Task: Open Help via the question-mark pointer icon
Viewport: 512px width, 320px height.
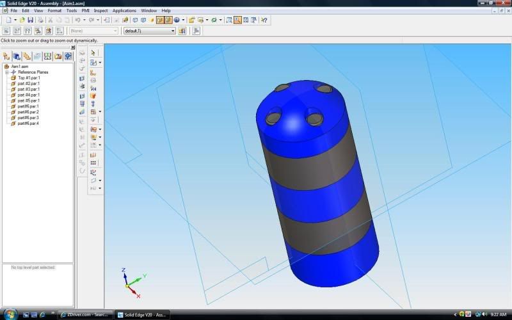Action: pyautogui.click(x=264, y=20)
